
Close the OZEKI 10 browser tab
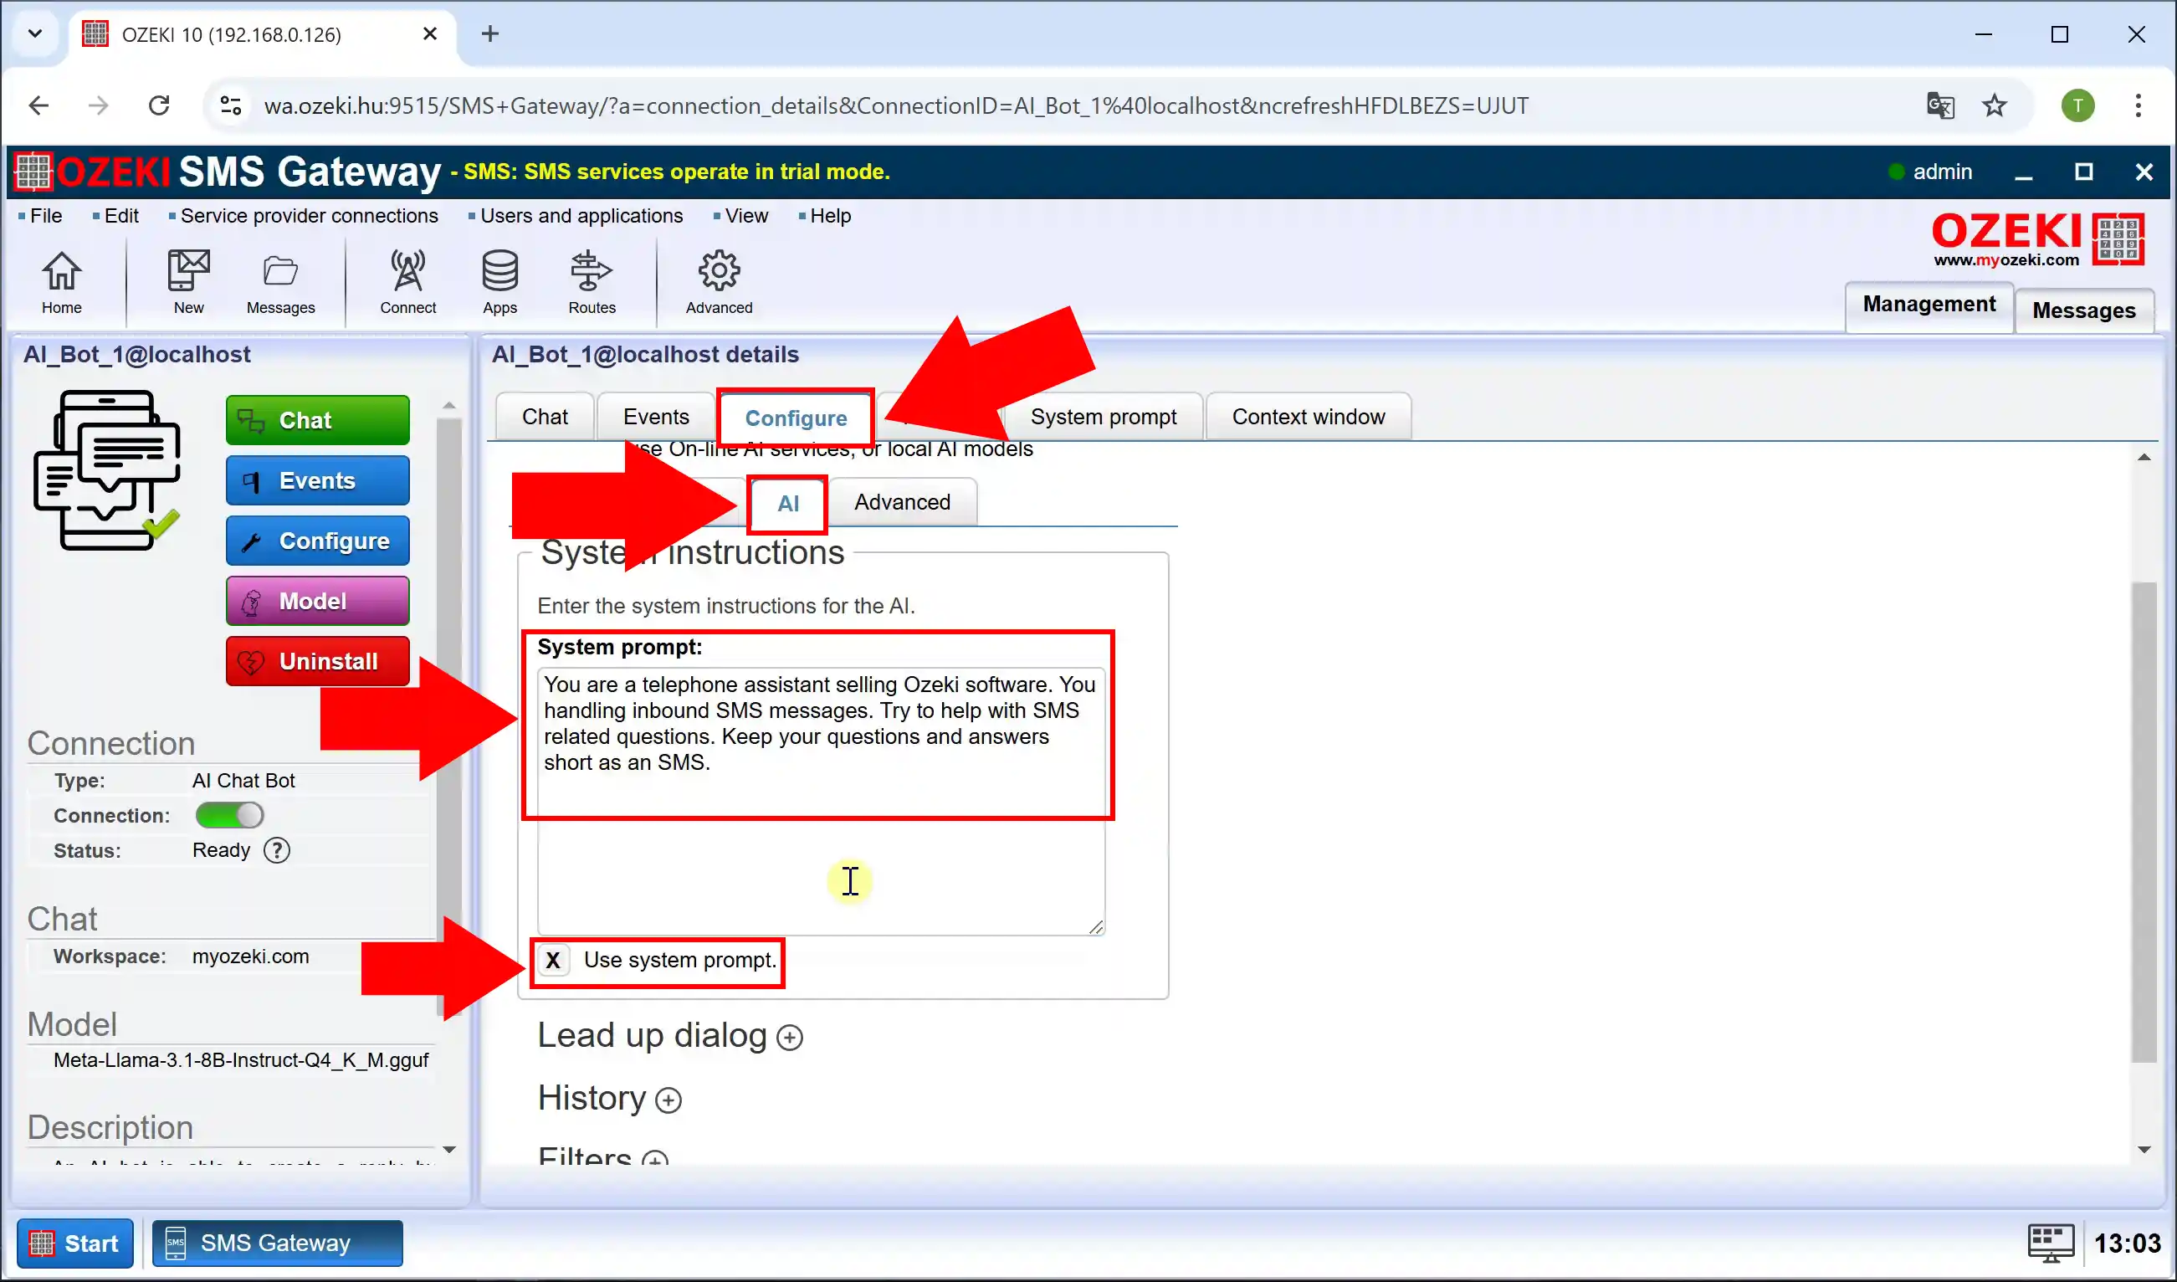coord(429,33)
